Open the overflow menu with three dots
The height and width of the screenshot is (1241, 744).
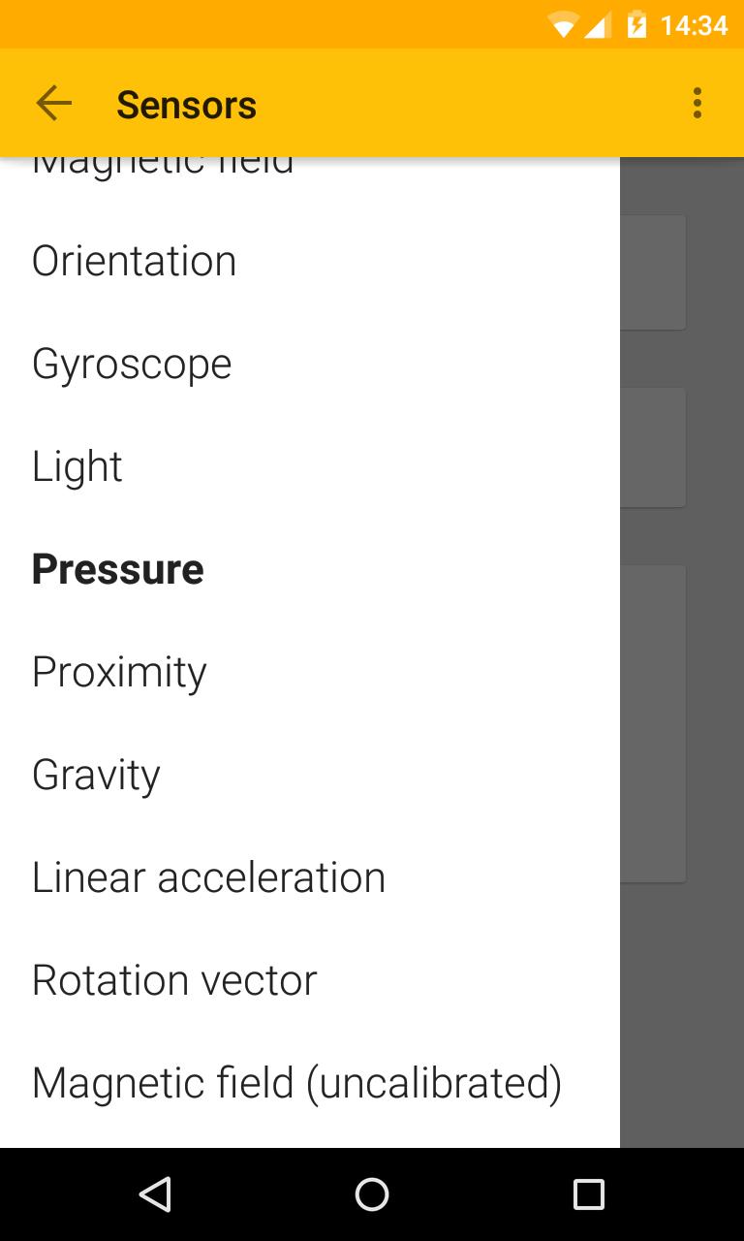[697, 103]
